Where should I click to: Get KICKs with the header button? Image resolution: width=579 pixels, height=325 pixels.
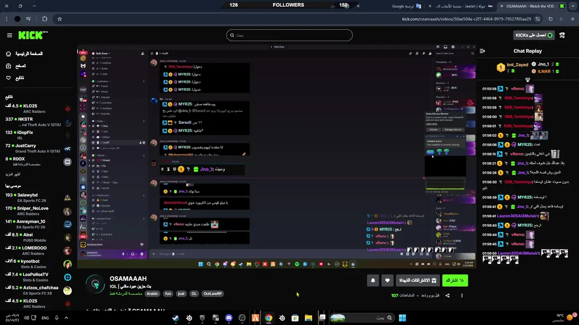click(534, 35)
